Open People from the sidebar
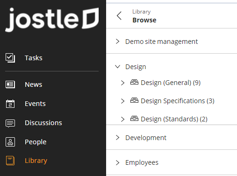 click(x=36, y=142)
